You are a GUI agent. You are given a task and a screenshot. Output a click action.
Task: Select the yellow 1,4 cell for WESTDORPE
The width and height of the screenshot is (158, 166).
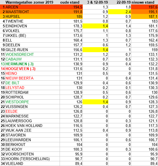click(95, 102)
